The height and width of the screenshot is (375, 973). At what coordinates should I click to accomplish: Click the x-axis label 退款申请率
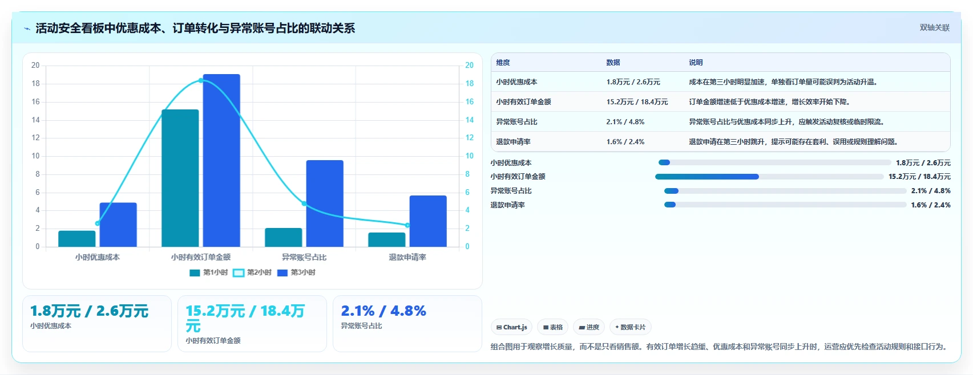[407, 258]
